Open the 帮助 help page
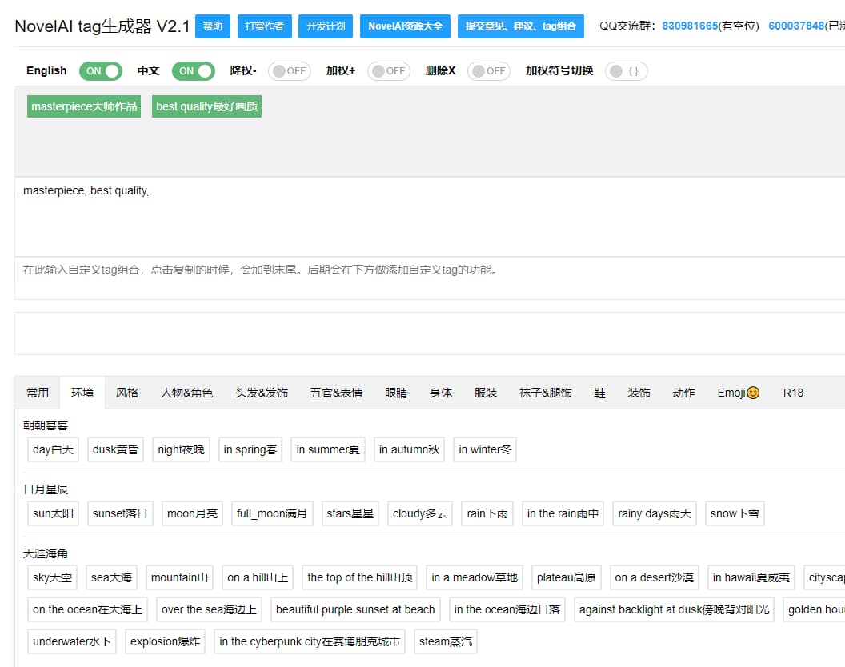 pos(212,26)
